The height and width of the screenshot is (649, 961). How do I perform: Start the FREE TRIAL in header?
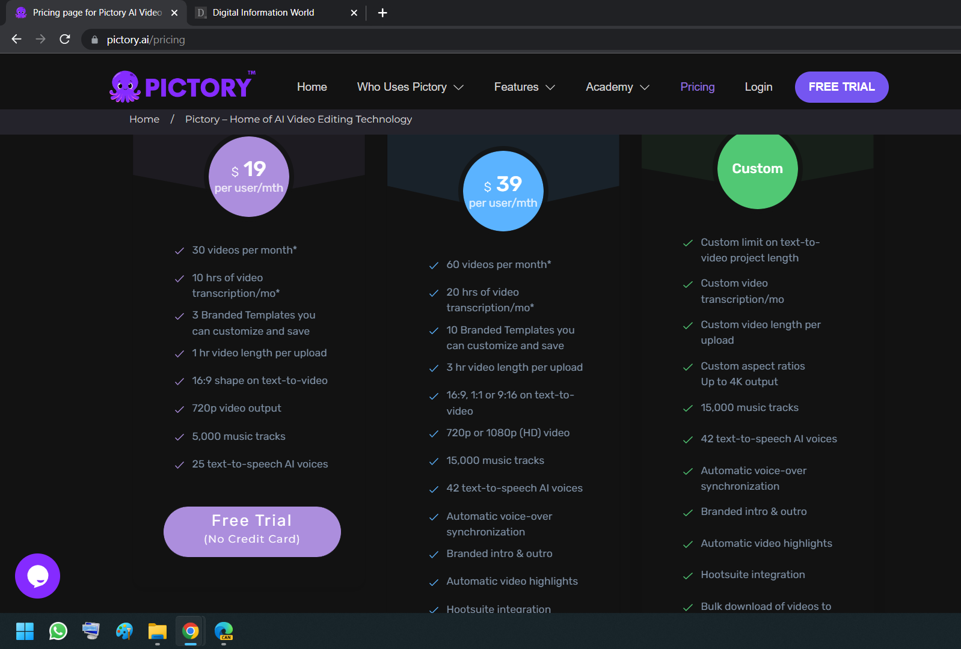click(x=841, y=87)
